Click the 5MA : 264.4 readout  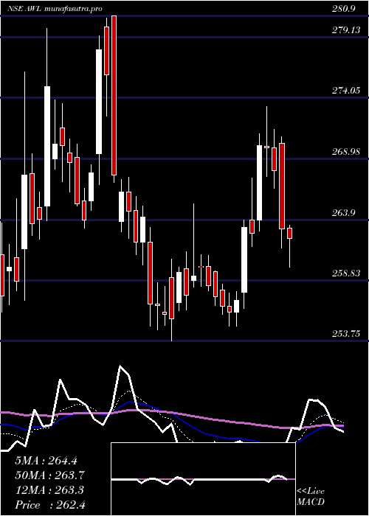46,461
